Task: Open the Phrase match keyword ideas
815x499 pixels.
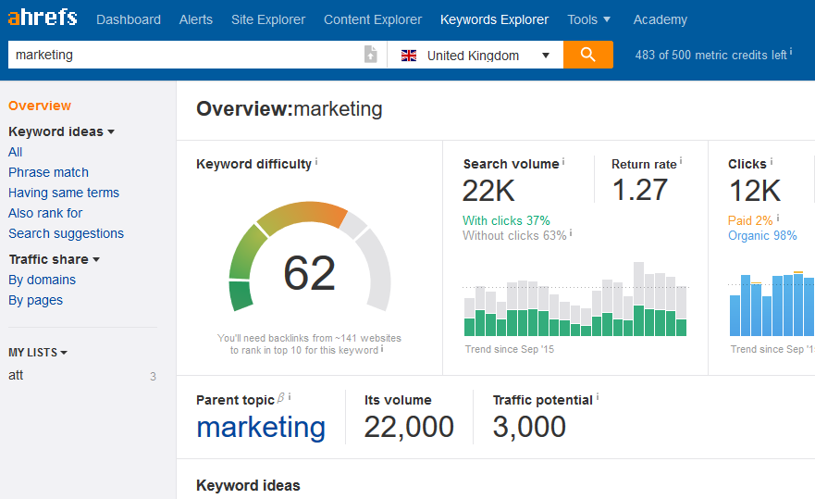Action: tap(48, 172)
